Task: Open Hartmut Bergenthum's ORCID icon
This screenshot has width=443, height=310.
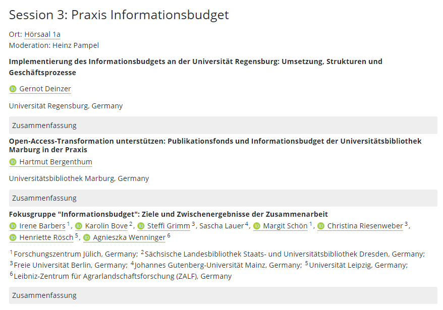Action: (x=13, y=162)
